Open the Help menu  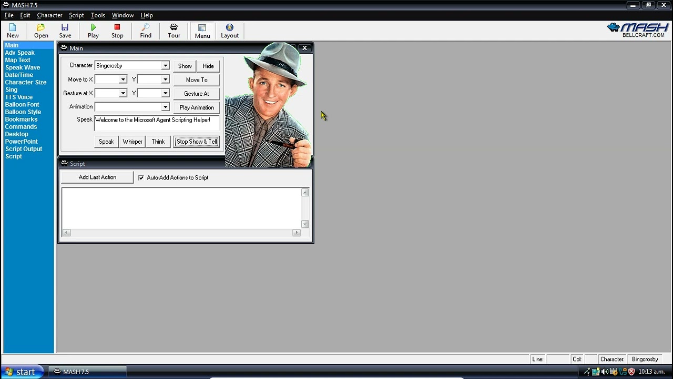click(x=147, y=15)
